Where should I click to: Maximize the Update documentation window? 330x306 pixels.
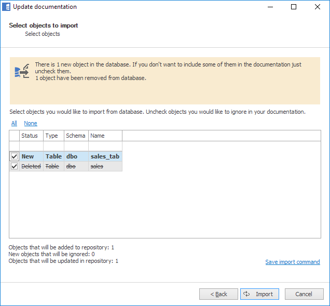coord(294,7)
